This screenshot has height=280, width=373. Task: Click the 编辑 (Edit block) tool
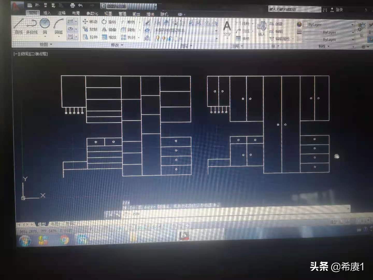pyautogui.click(x=276, y=31)
